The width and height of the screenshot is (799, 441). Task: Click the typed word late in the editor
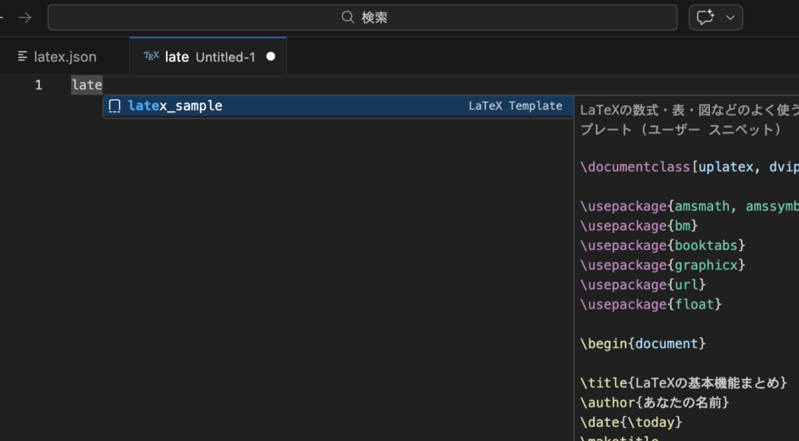coord(87,85)
